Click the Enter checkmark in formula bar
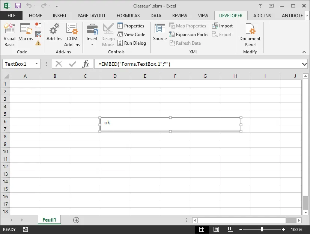 (x=72, y=64)
